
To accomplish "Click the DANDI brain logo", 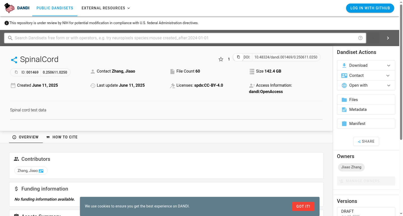I will pyautogui.click(x=10, y=8).
